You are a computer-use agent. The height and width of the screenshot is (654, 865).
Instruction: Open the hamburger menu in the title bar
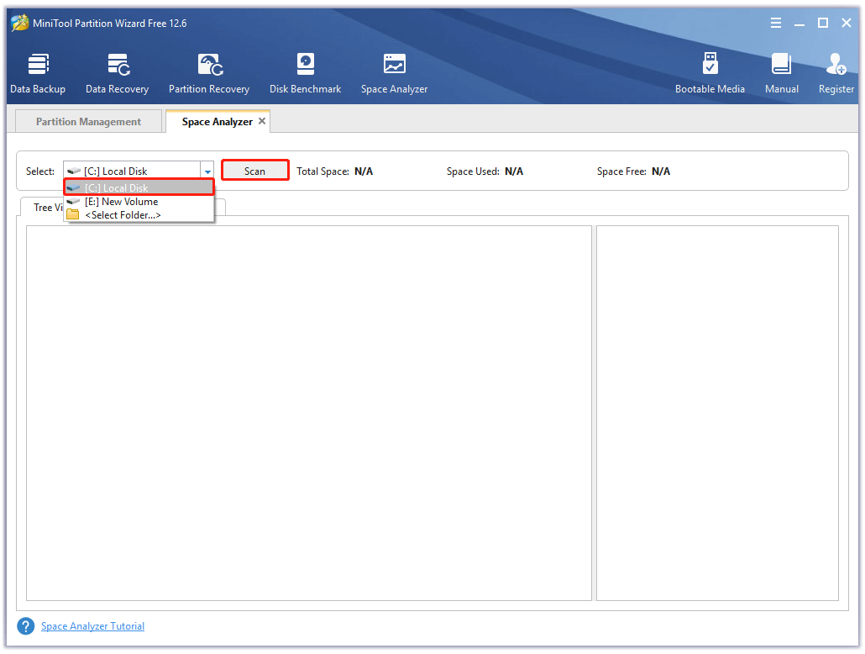tap(775, 23)
